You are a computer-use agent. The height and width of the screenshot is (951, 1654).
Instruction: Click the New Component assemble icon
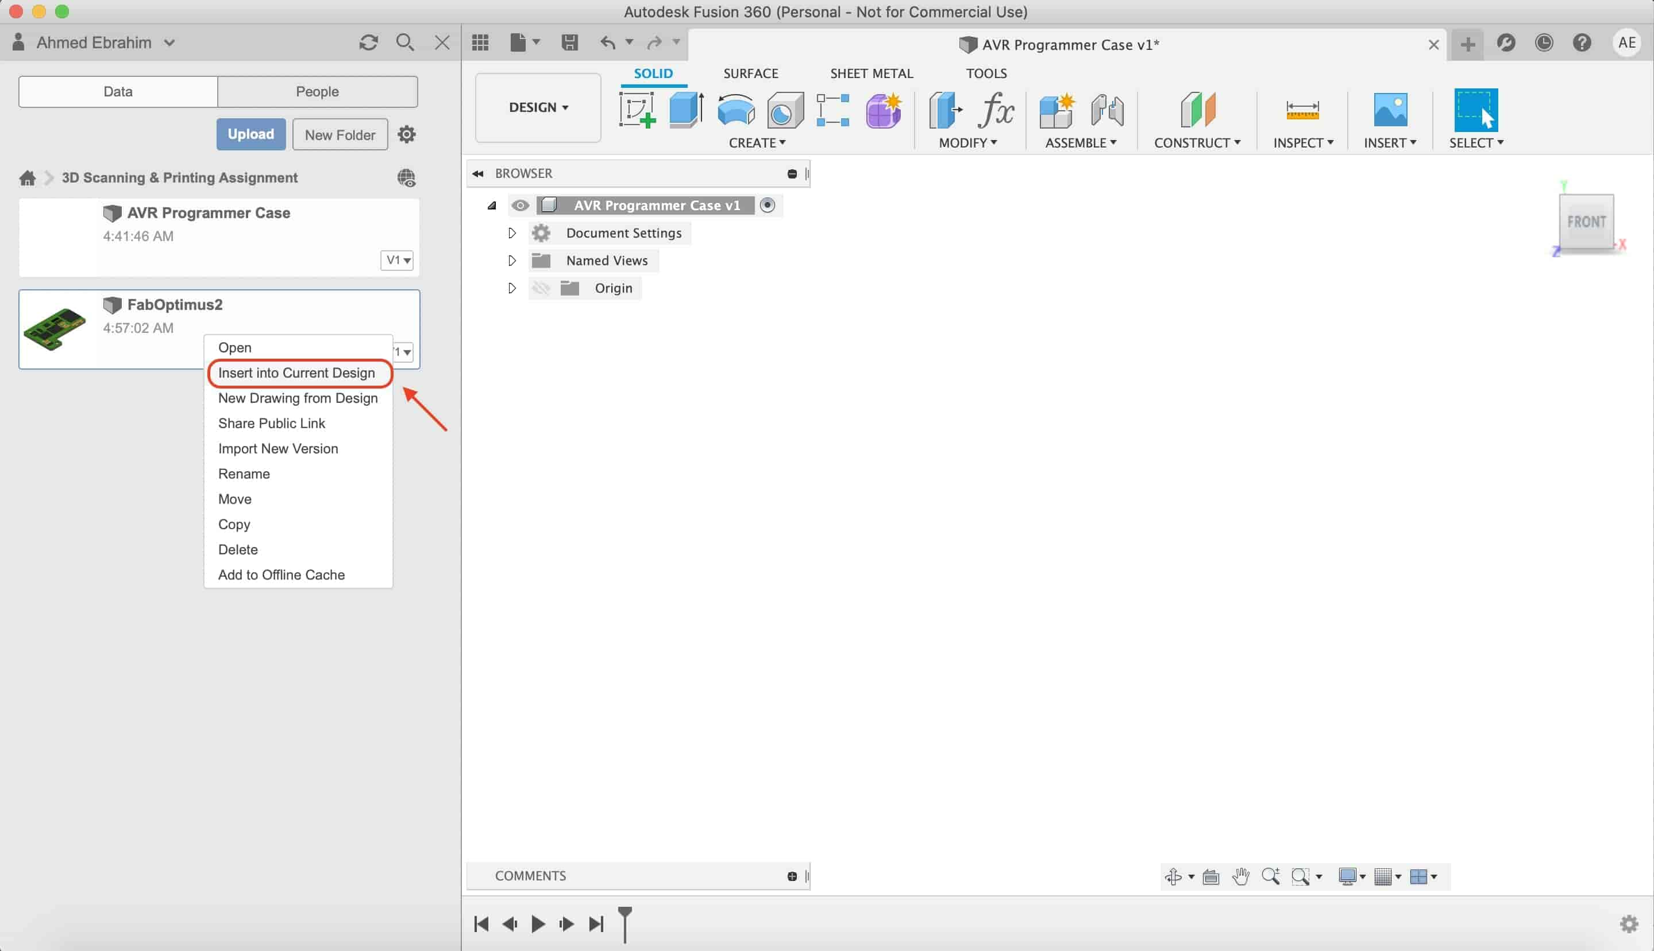pyautogui.click(x=1057, y=109)
